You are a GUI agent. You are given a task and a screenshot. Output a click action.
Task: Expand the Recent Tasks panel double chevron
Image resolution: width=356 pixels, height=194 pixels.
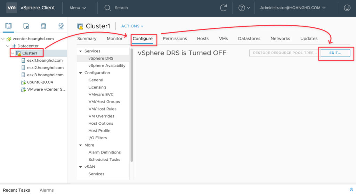pos(351,189)
